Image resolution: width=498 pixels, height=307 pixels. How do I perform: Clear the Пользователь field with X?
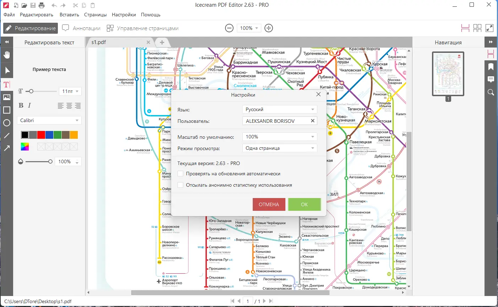313,121
